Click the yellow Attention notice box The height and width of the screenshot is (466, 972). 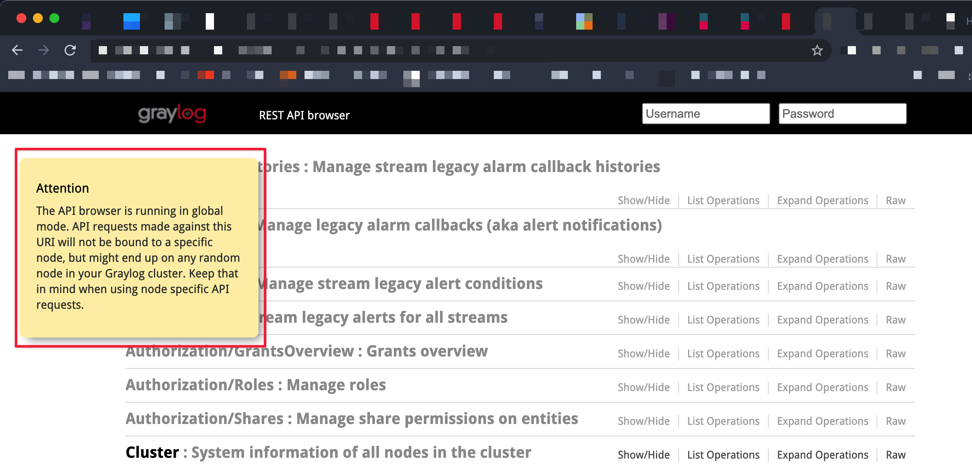(139, 247)
